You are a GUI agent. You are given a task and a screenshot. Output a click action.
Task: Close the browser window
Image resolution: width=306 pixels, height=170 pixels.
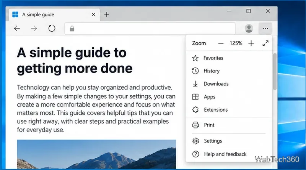click(268, 11)
